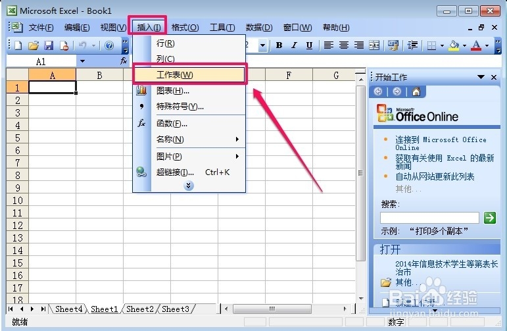Expand full Insert menu with chevron

click(x=189, y=186)
